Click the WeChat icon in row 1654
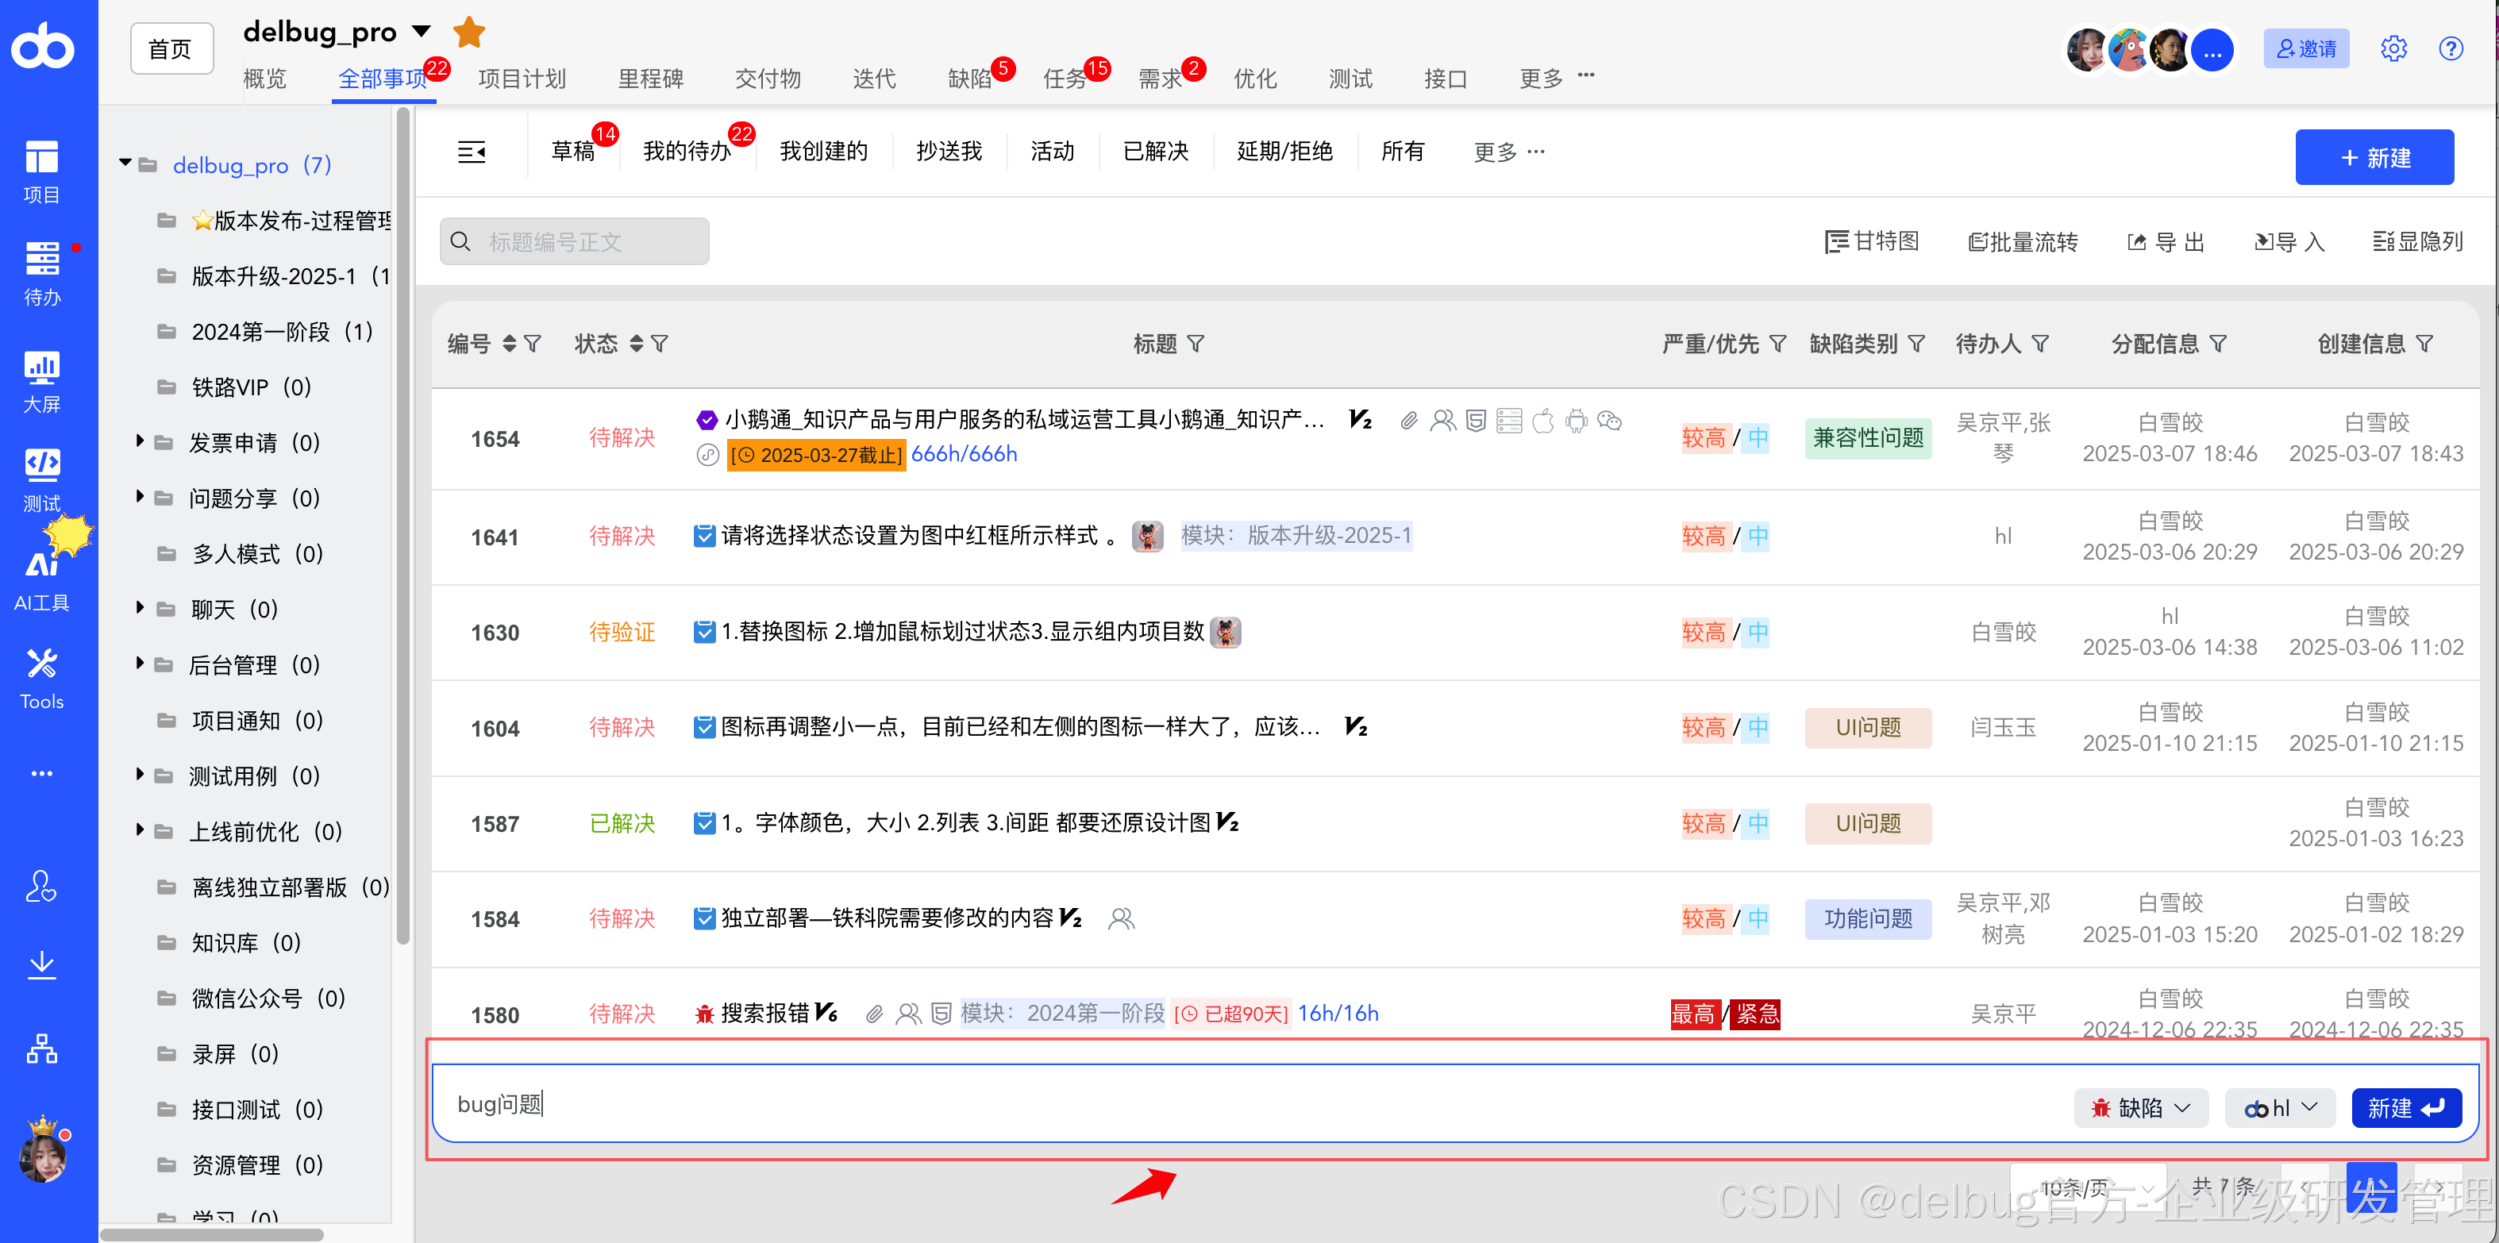2499x1243 pixels. click(1609, 420)
